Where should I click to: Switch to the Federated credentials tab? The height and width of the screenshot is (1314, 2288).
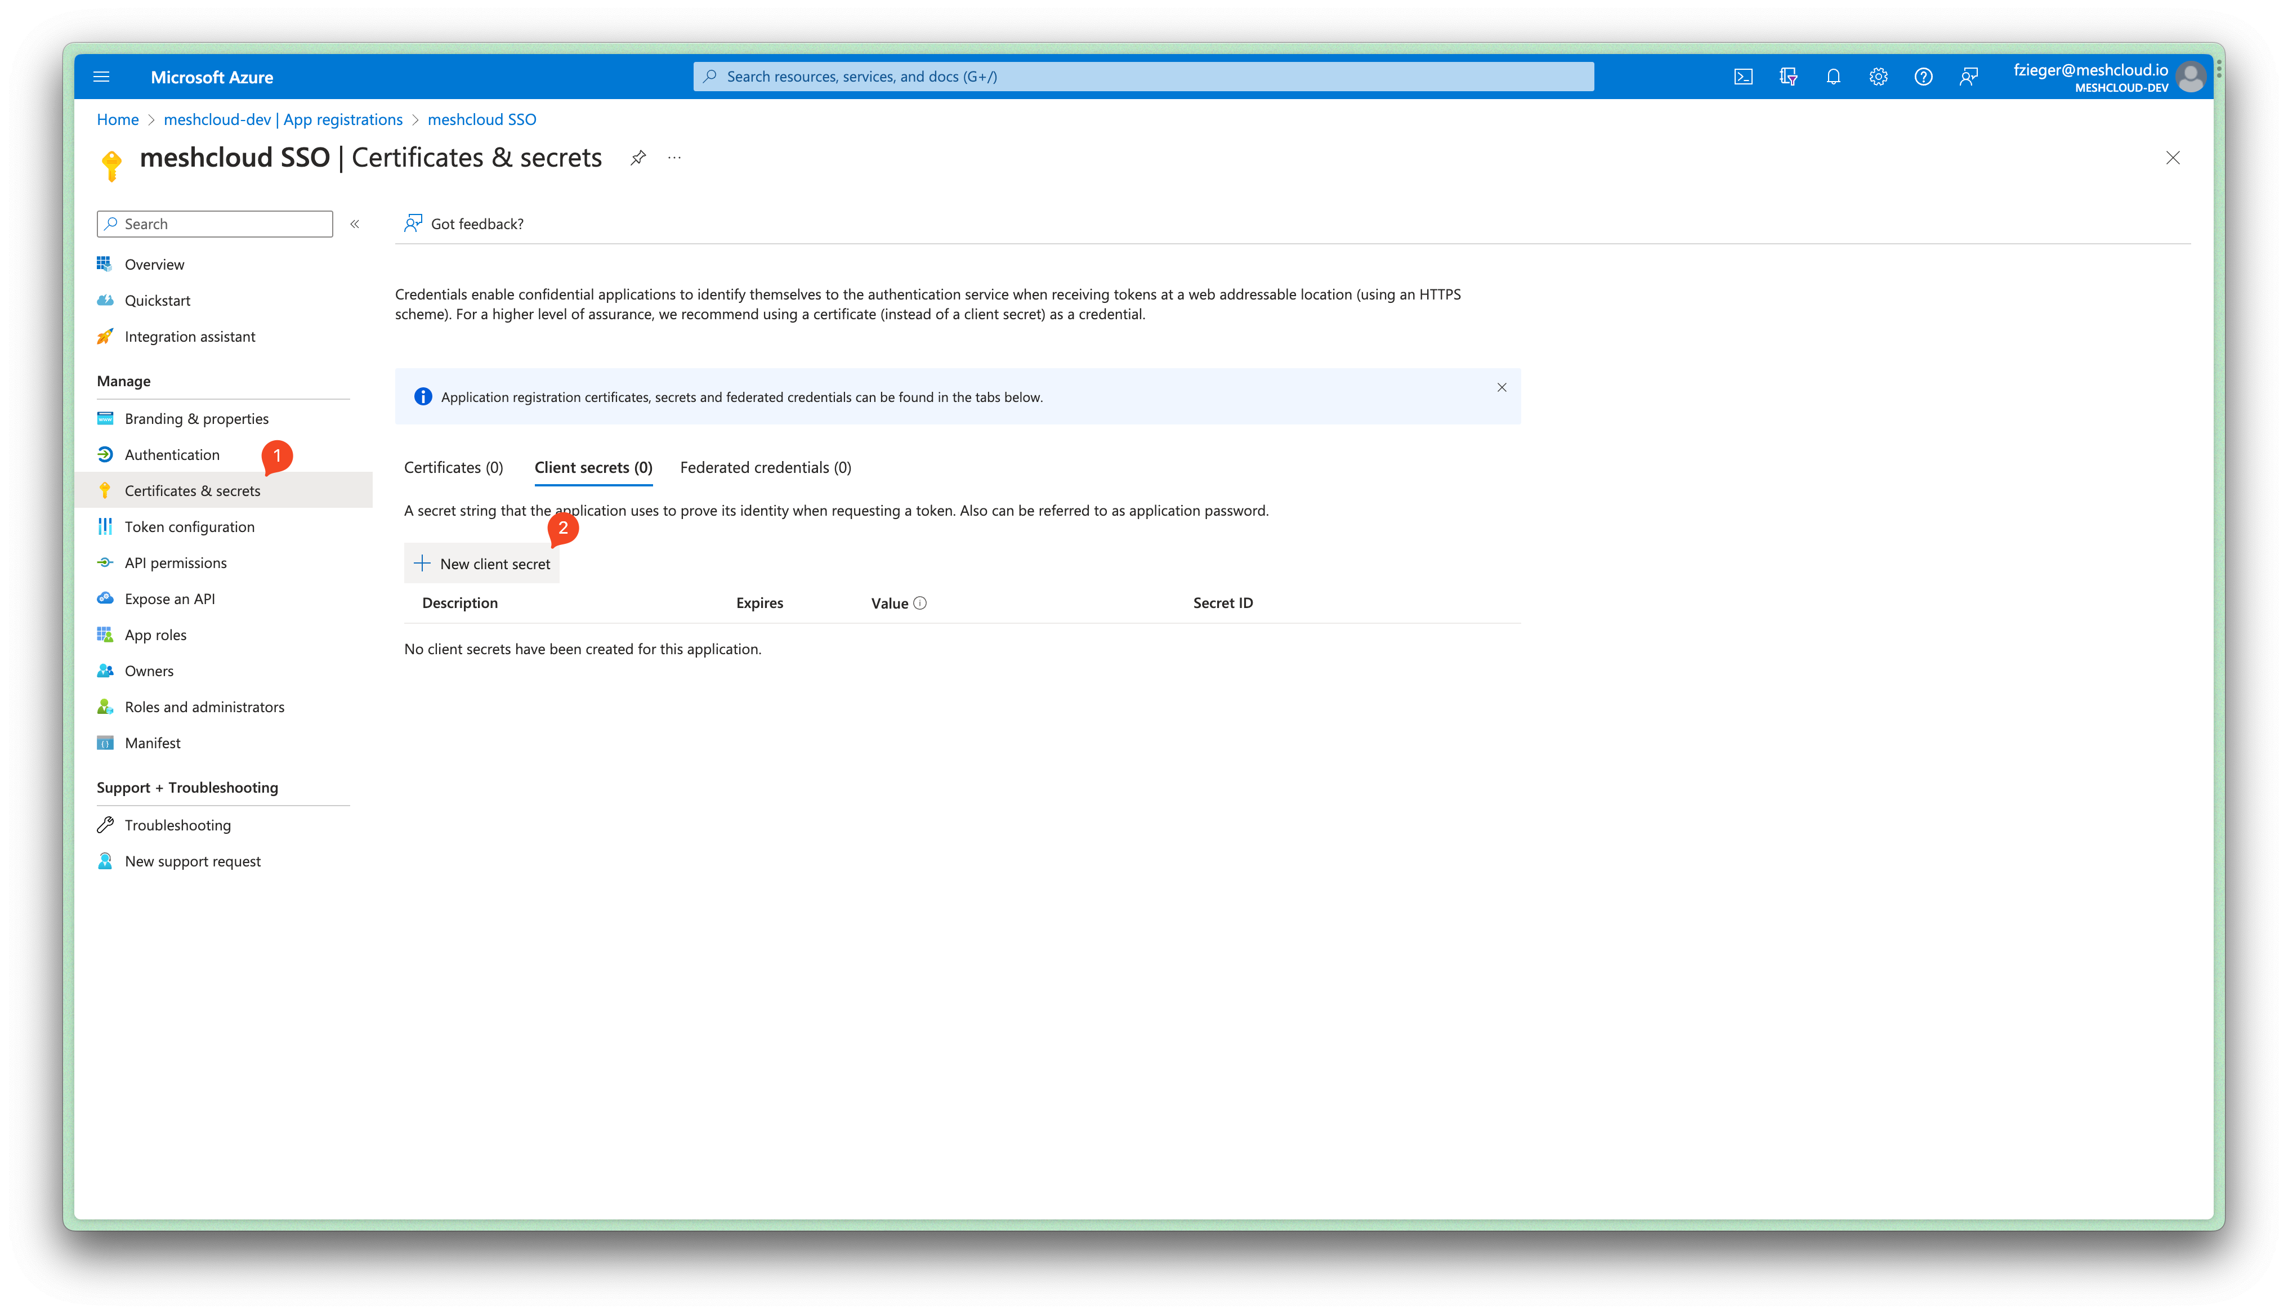(765, 467)
